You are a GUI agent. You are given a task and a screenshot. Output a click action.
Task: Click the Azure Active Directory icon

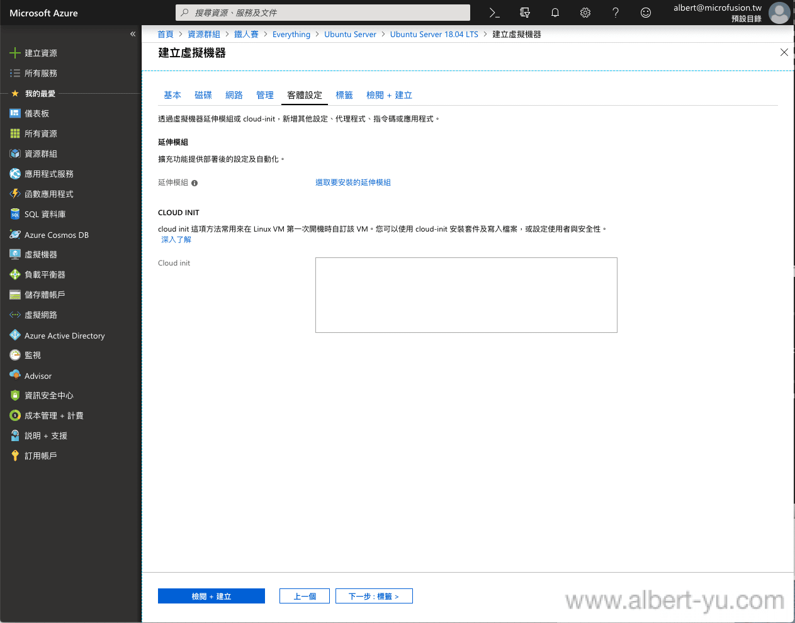15,335
